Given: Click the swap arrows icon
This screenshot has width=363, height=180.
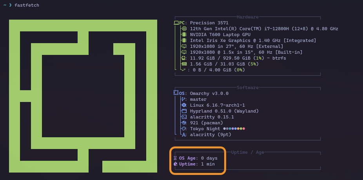Looking at the screenshot, I should click(x=183, y=70).
